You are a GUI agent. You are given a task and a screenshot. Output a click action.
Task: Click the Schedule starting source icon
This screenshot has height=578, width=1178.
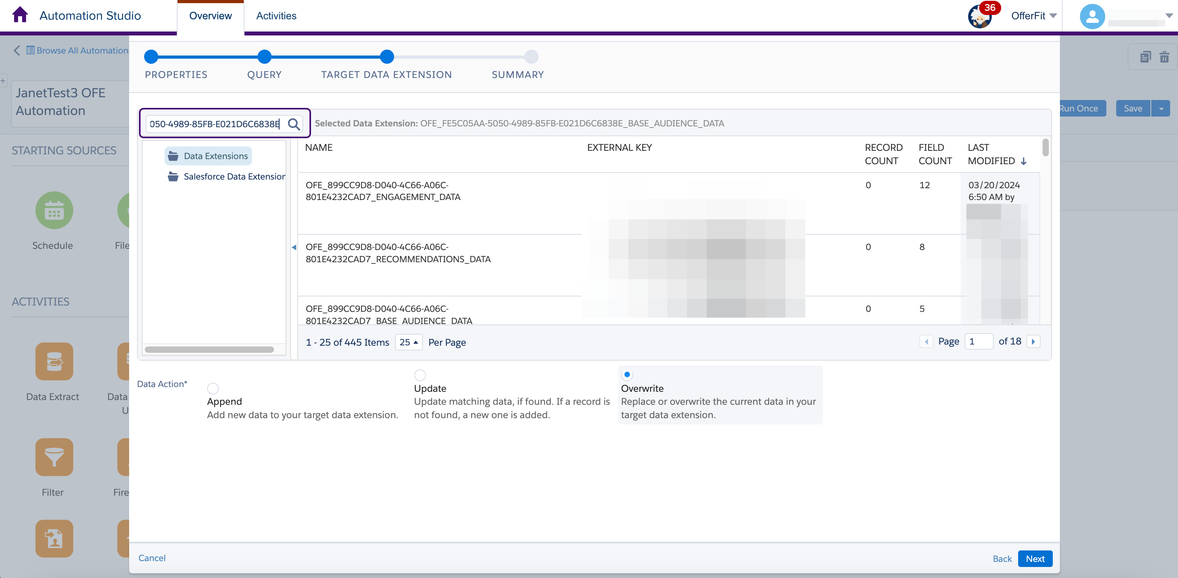click(x=54, y=210)
